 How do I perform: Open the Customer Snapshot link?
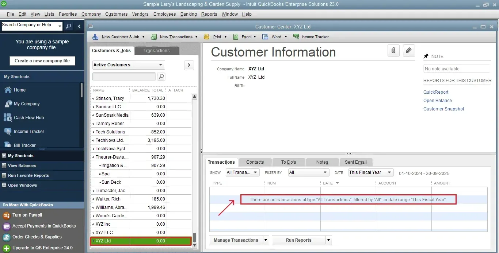(x=444, y=109)
